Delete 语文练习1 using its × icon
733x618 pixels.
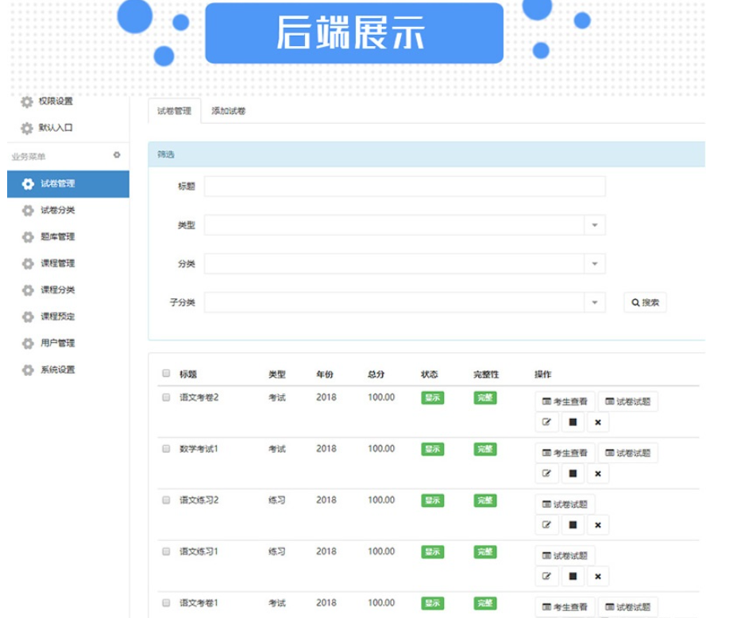coord(596,574)
